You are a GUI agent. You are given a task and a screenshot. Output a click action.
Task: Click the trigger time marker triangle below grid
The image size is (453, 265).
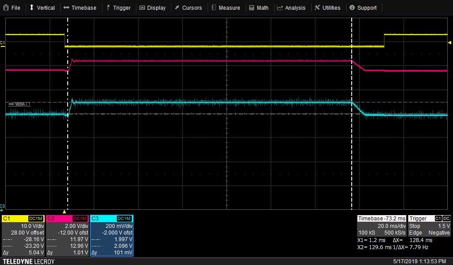65,212
